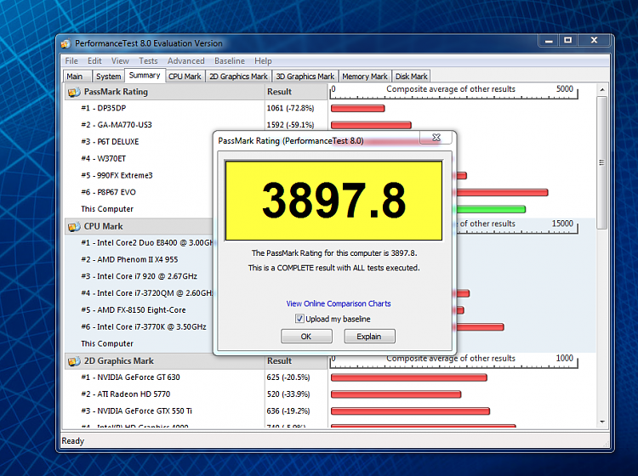Viewport: 638px width, 476px height.
Task: Click the scrollbar up arrow
Action: tap(602, 89)
